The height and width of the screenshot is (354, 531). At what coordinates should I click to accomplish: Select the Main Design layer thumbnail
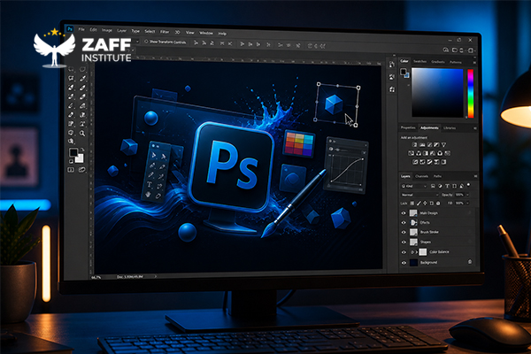[x=413, y=213]
